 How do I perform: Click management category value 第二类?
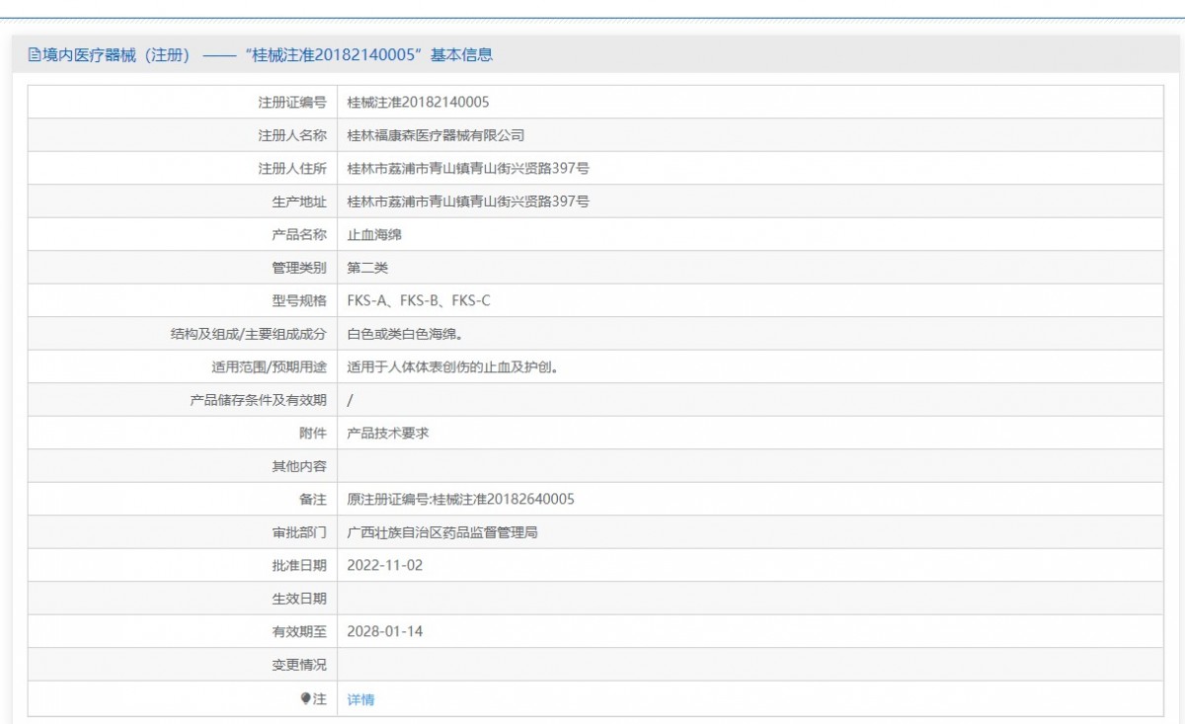coord(368,268)
